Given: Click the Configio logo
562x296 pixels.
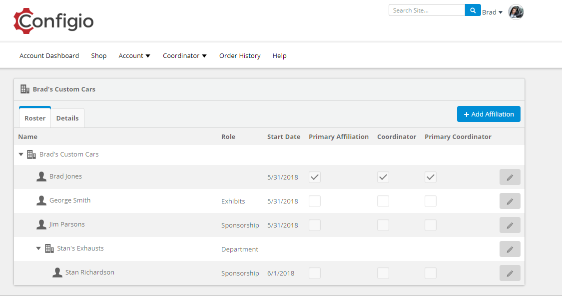Looking at the screenshot, I should [x=52, y=20].
